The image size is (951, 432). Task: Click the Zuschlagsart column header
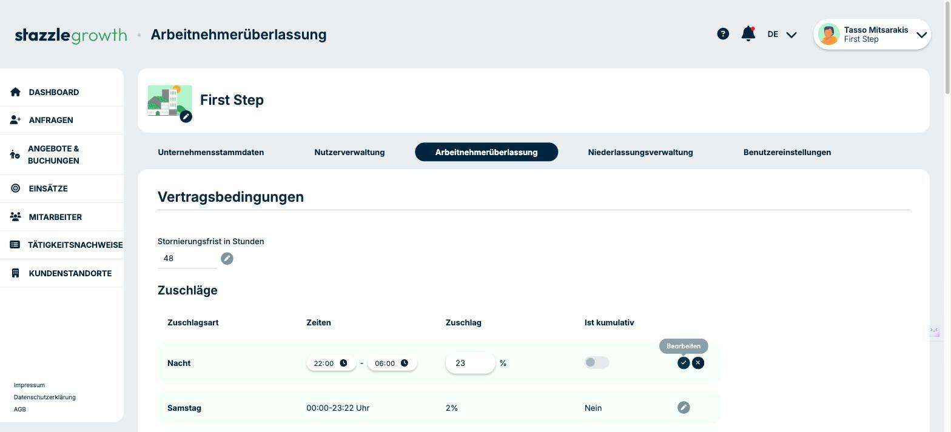[193, 322]
